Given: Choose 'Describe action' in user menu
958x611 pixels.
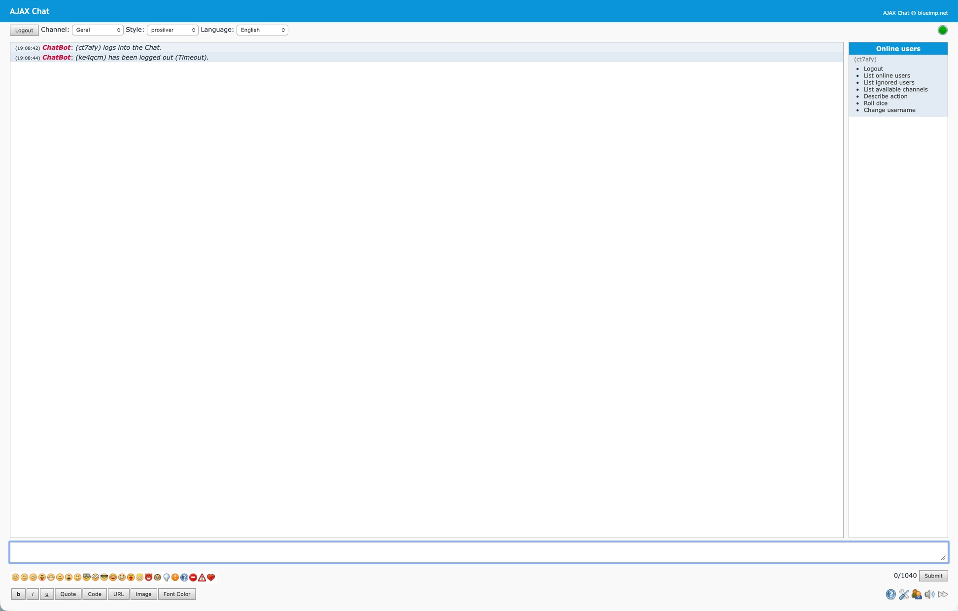Looking at the screenshot, I should tap(885, 96).
